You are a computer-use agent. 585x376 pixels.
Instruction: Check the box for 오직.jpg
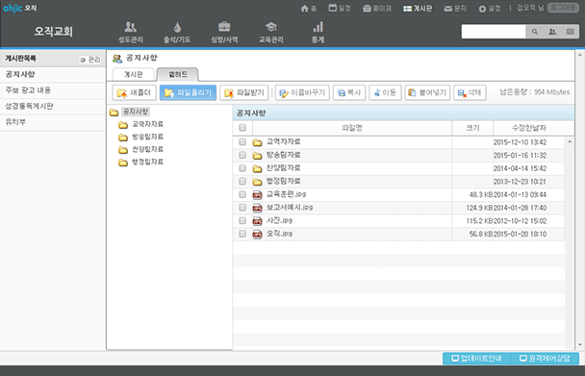click(242, 234)
